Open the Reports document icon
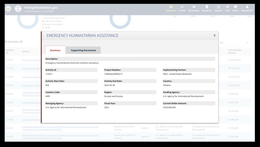This screenshot has width=260, height=147. [218, 7]
